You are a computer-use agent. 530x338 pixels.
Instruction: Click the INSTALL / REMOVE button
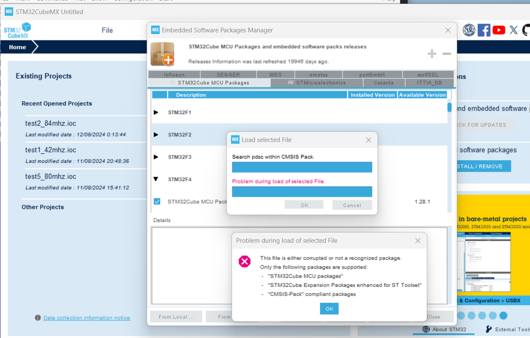coord(483,166)
